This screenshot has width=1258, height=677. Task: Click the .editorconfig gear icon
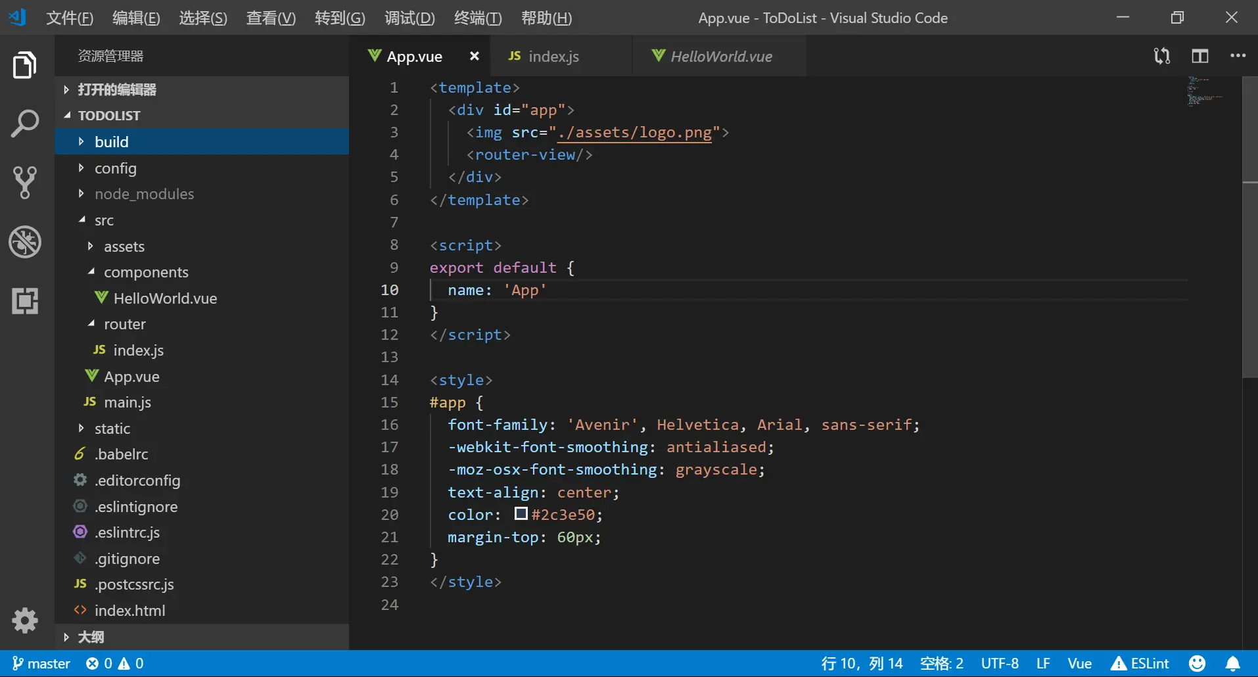click(80, 480)
